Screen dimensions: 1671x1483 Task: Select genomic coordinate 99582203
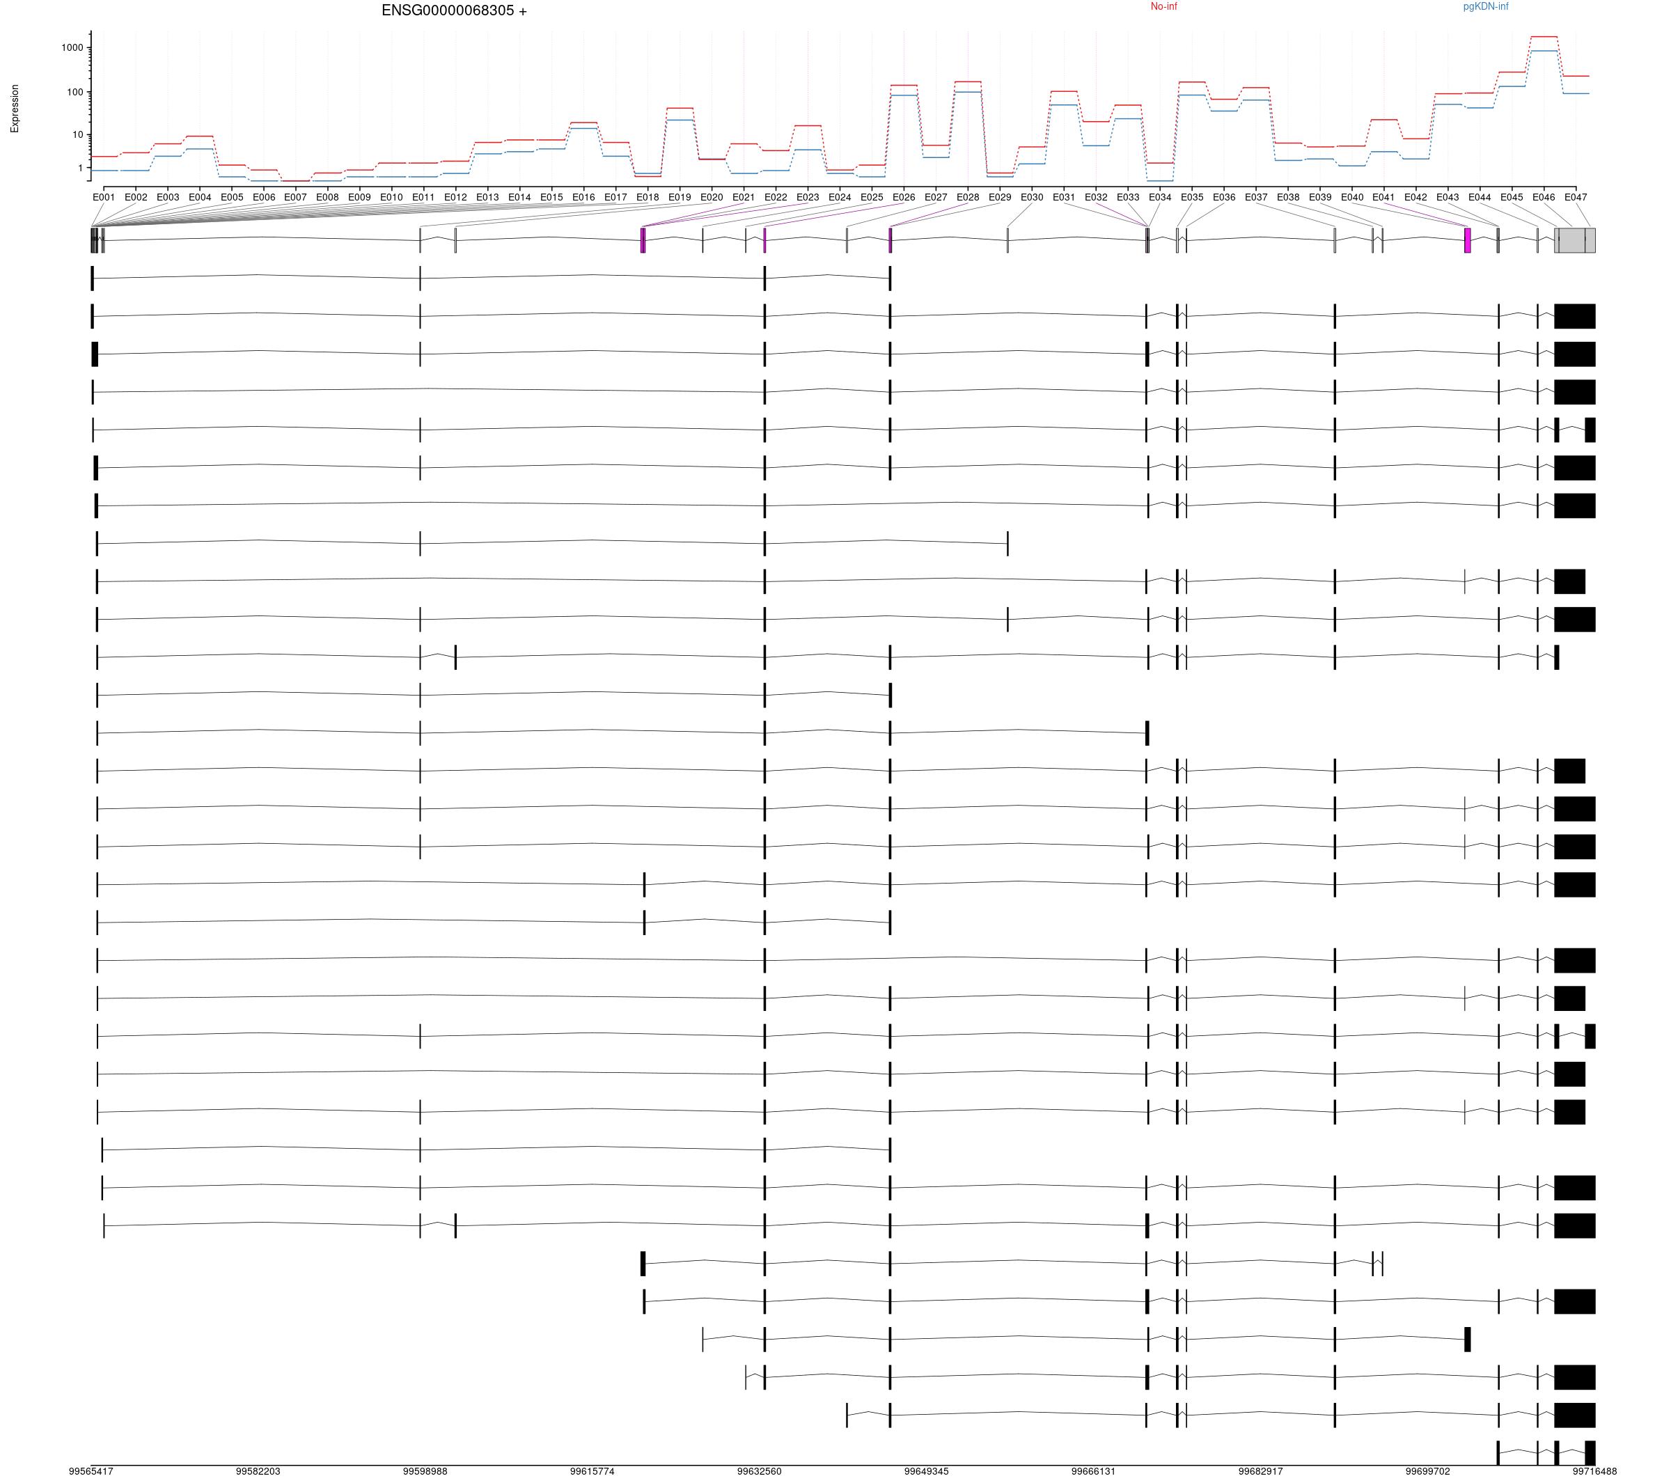tap(258, 1472)
